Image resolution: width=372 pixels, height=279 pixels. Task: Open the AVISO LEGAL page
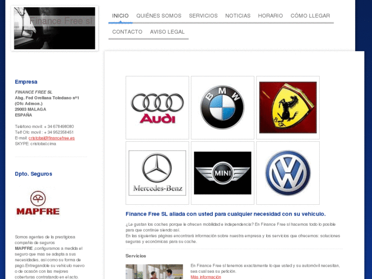(x=167, y=32)
